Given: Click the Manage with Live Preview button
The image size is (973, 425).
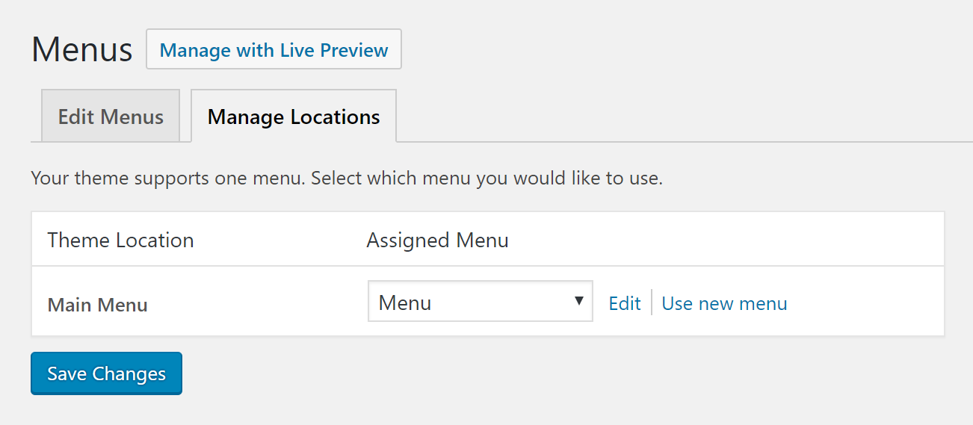Looking at the screenshot, I should [274, 49].
